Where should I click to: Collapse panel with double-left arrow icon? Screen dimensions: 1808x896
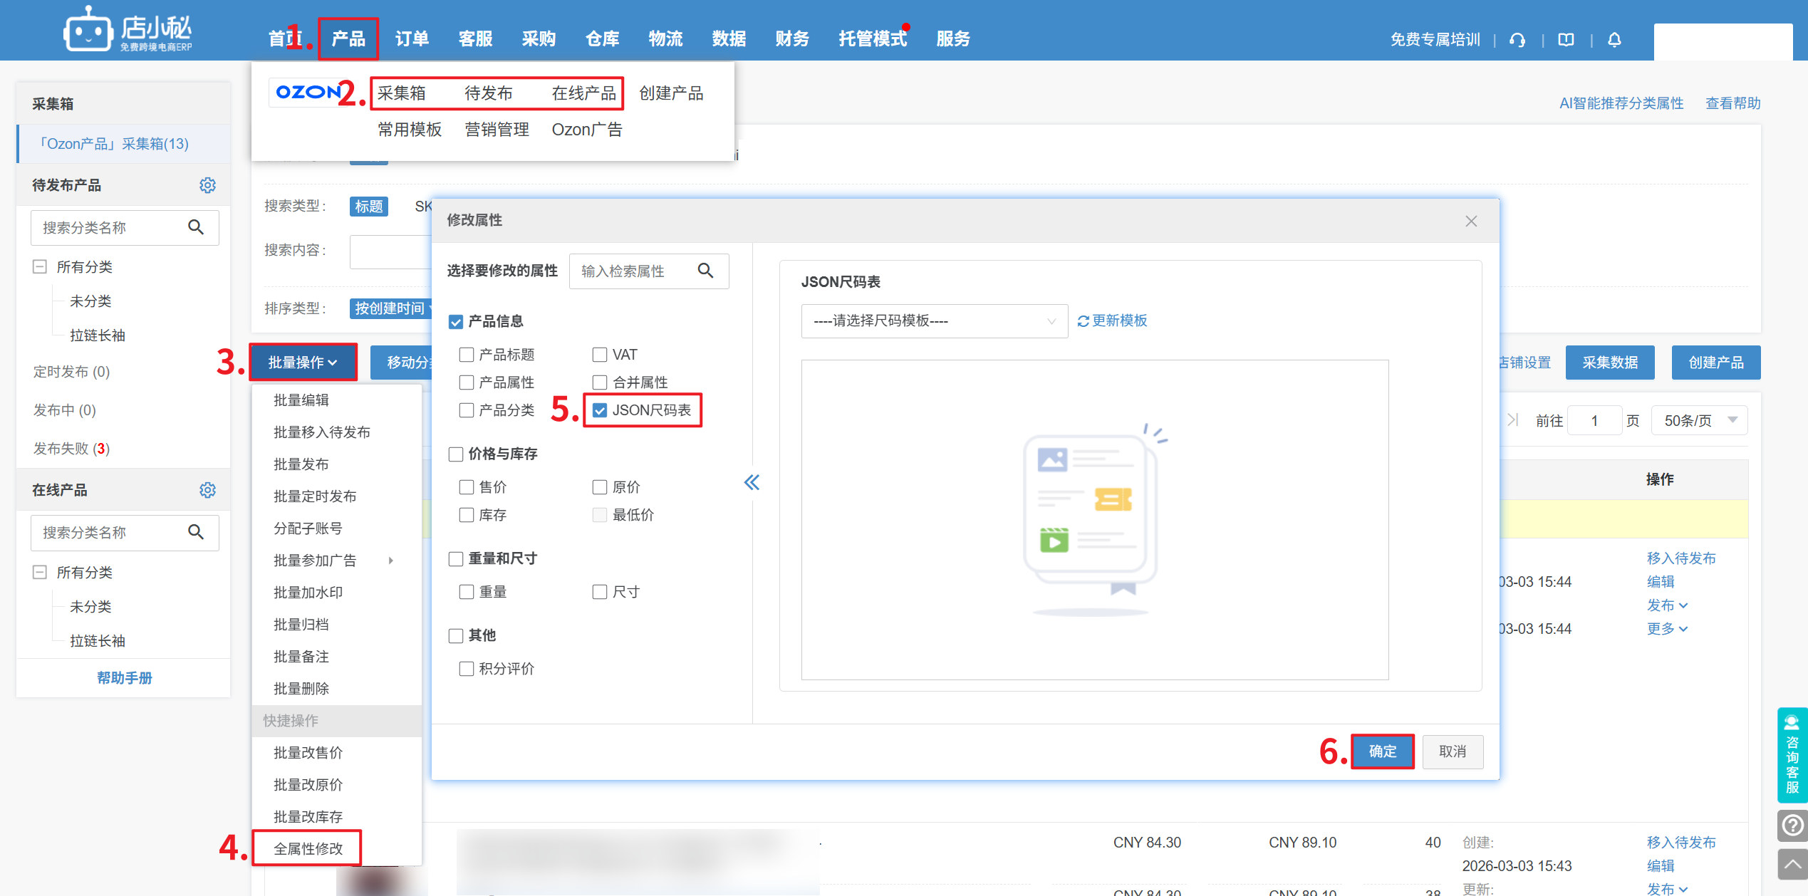752,483
